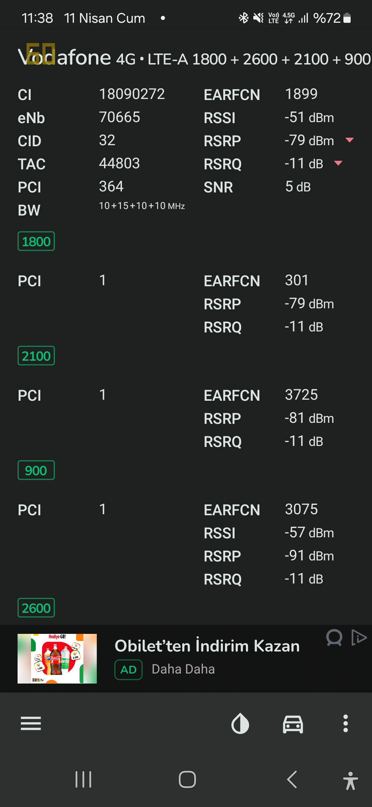Tap the Coca-Cola ad thumbnail
372x807 pixels.
[x=57, y=659]
